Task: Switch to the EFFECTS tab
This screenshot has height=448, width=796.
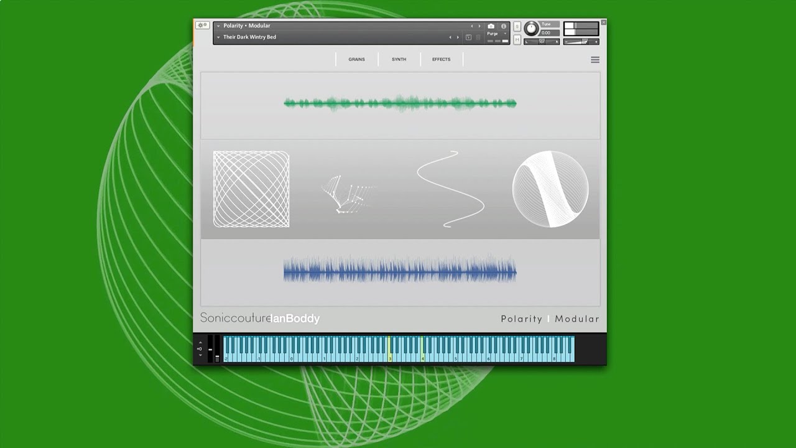Action: [441, 60]
